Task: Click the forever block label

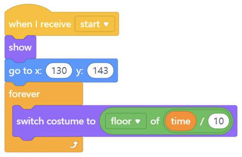Action: [x=24, y=94]
